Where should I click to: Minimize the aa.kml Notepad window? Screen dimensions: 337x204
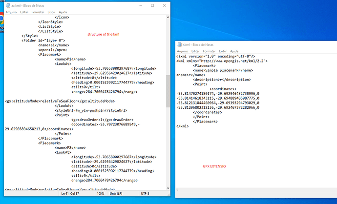(x=141, y=5)
